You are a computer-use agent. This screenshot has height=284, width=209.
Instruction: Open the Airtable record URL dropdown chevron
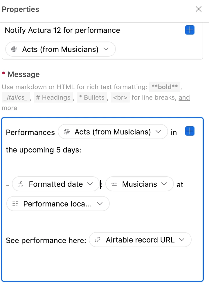[182, 240]
